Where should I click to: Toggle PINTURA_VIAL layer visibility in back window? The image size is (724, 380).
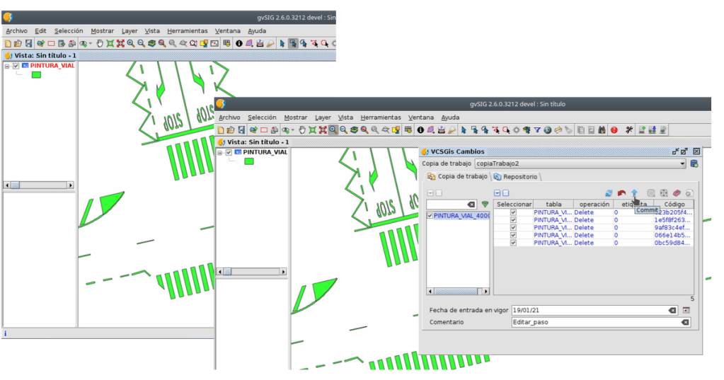[16, 66]
